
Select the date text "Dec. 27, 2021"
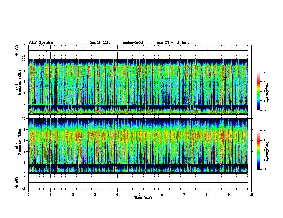(100, 43)
